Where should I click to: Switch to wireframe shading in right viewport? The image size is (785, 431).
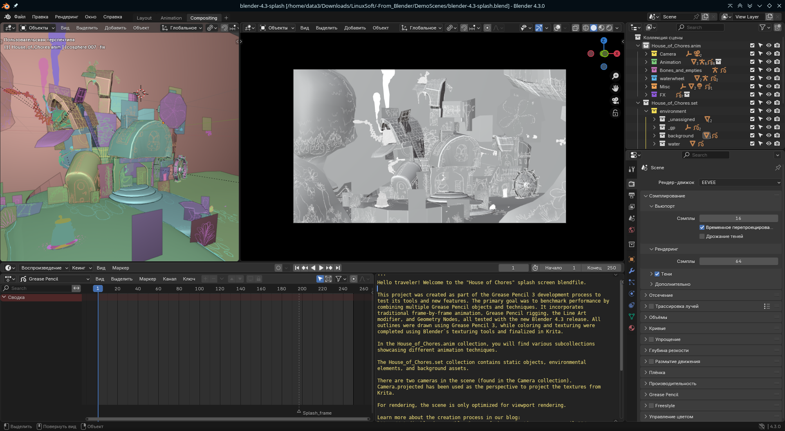pos(586,28)
